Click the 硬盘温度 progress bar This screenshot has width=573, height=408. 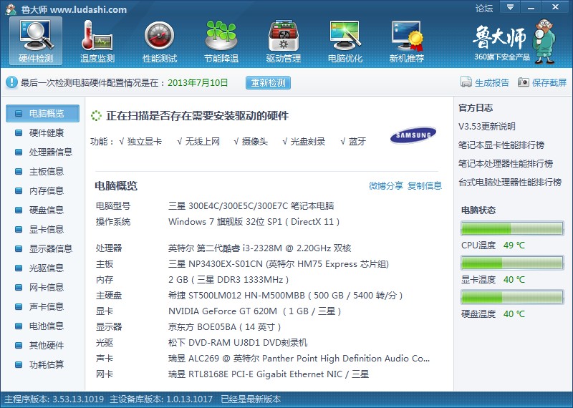point(512,297)
